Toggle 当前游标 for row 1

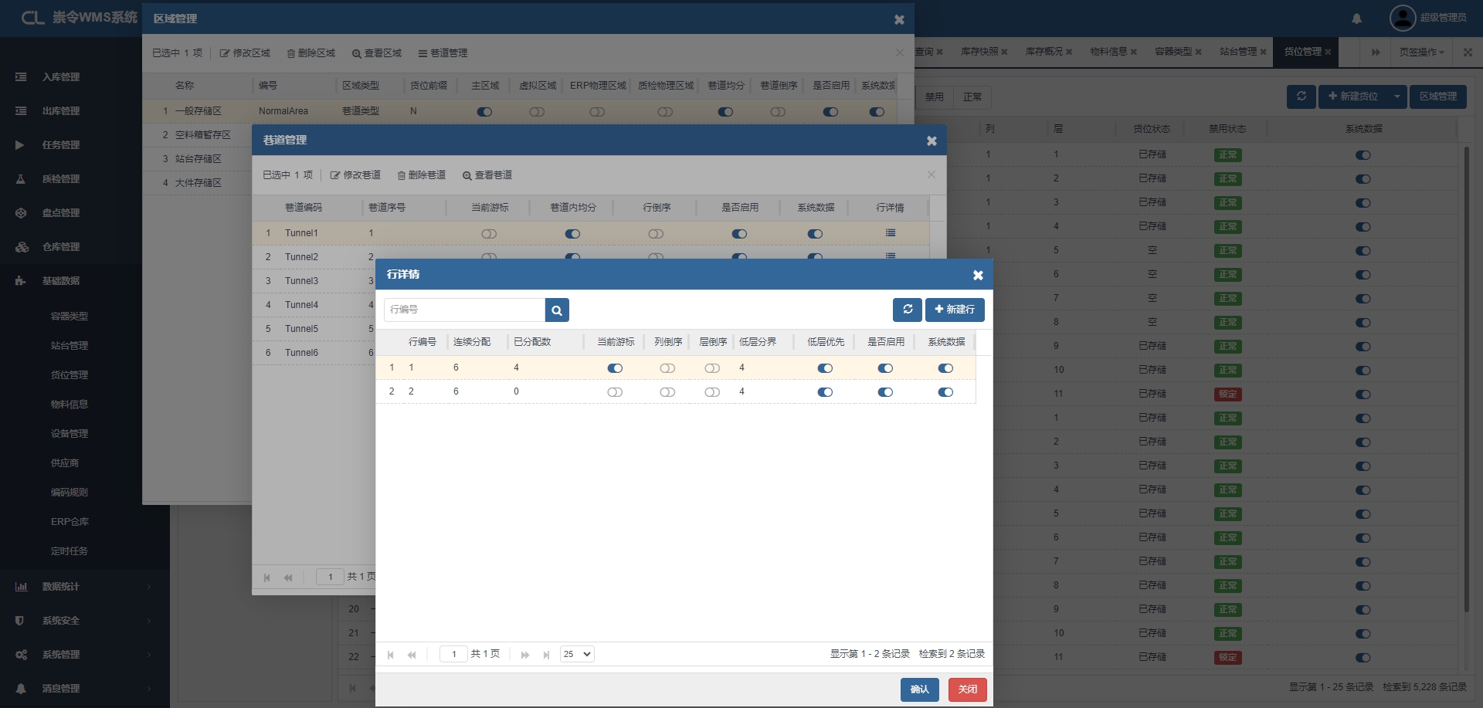[x=615, y=368]
